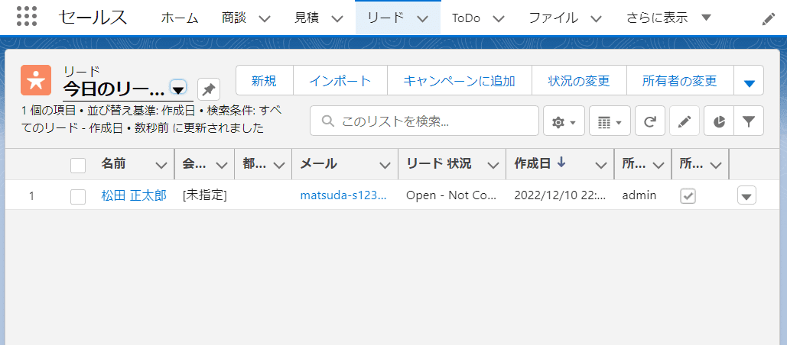Click the [未指定] company cell
Image resolution: width=787 pixels, height=345 pixels.
[x=205, y=195]
